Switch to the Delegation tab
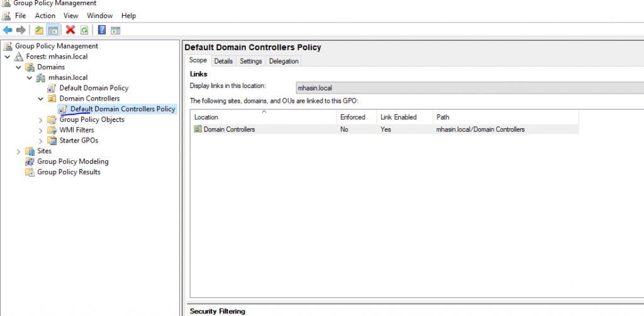This screenshot has height=316, width=644. click(x=284, y=61)
